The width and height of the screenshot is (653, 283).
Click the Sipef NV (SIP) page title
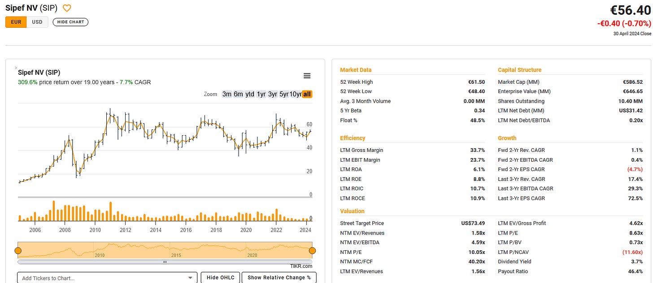(31, 8)
